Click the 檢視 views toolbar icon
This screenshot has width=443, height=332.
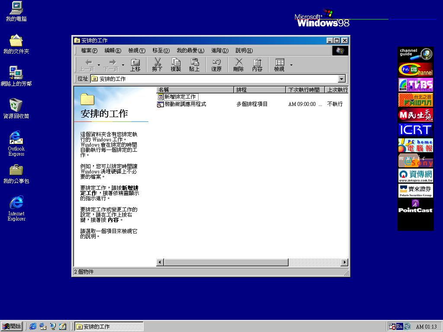click(x=279, y=65)
